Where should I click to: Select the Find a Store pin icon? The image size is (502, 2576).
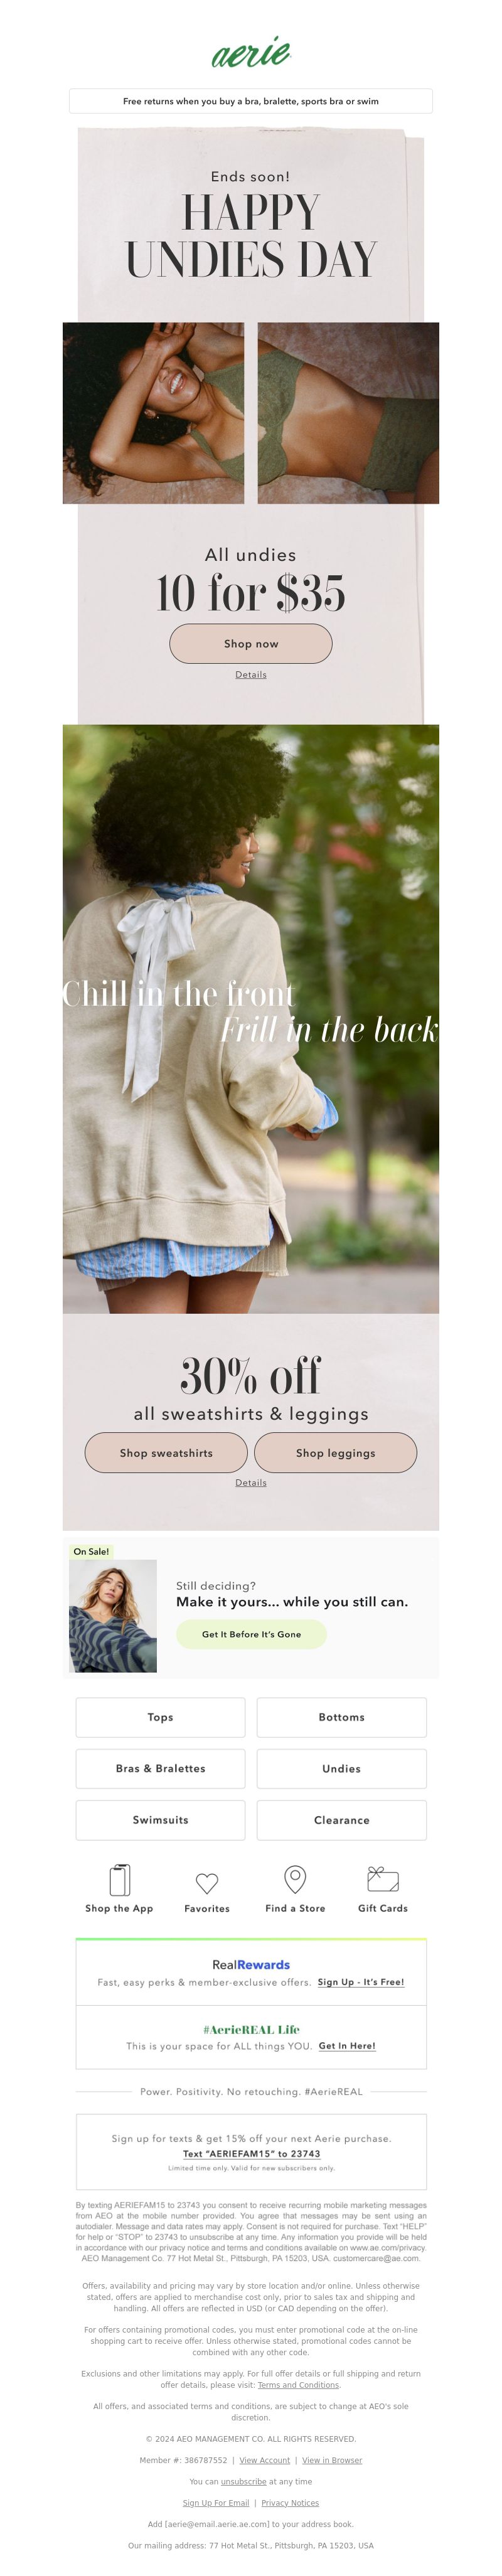[x=295, y=1879]
